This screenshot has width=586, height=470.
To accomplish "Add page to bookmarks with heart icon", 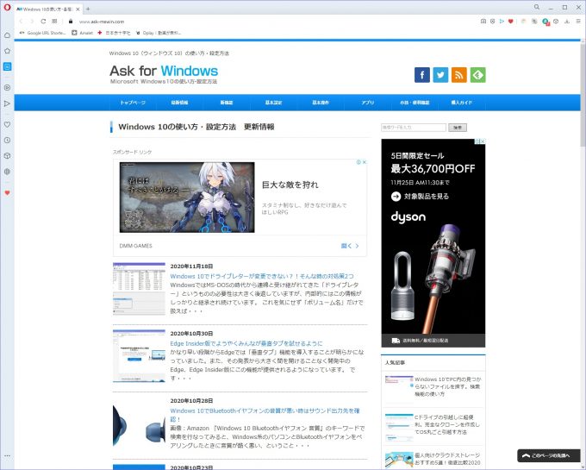I will (x=510, y=22).
